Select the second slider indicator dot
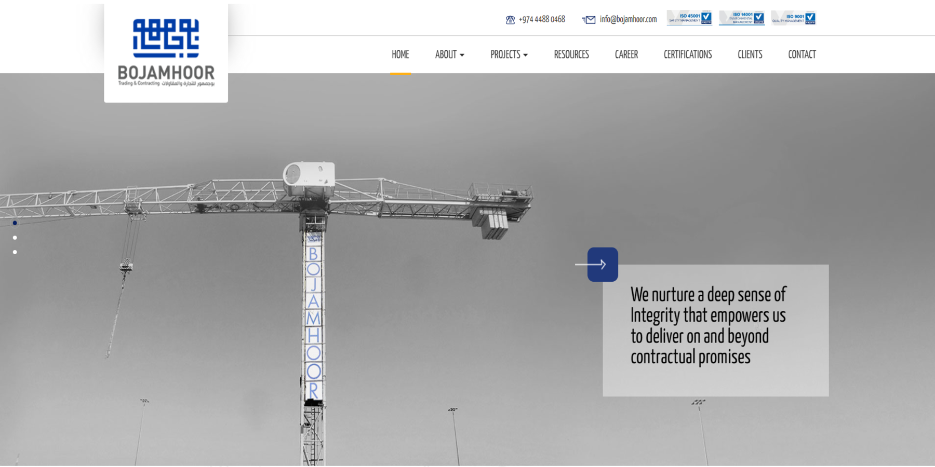Viewport: 935px width, 467px height. [x=15, y=238]
